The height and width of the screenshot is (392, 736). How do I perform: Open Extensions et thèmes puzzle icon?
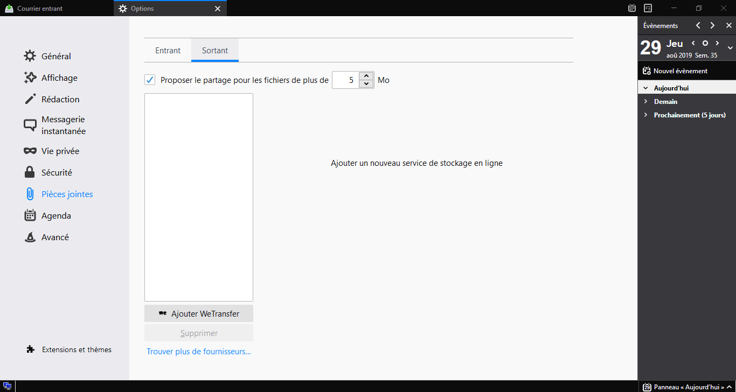tap(31, 349)
